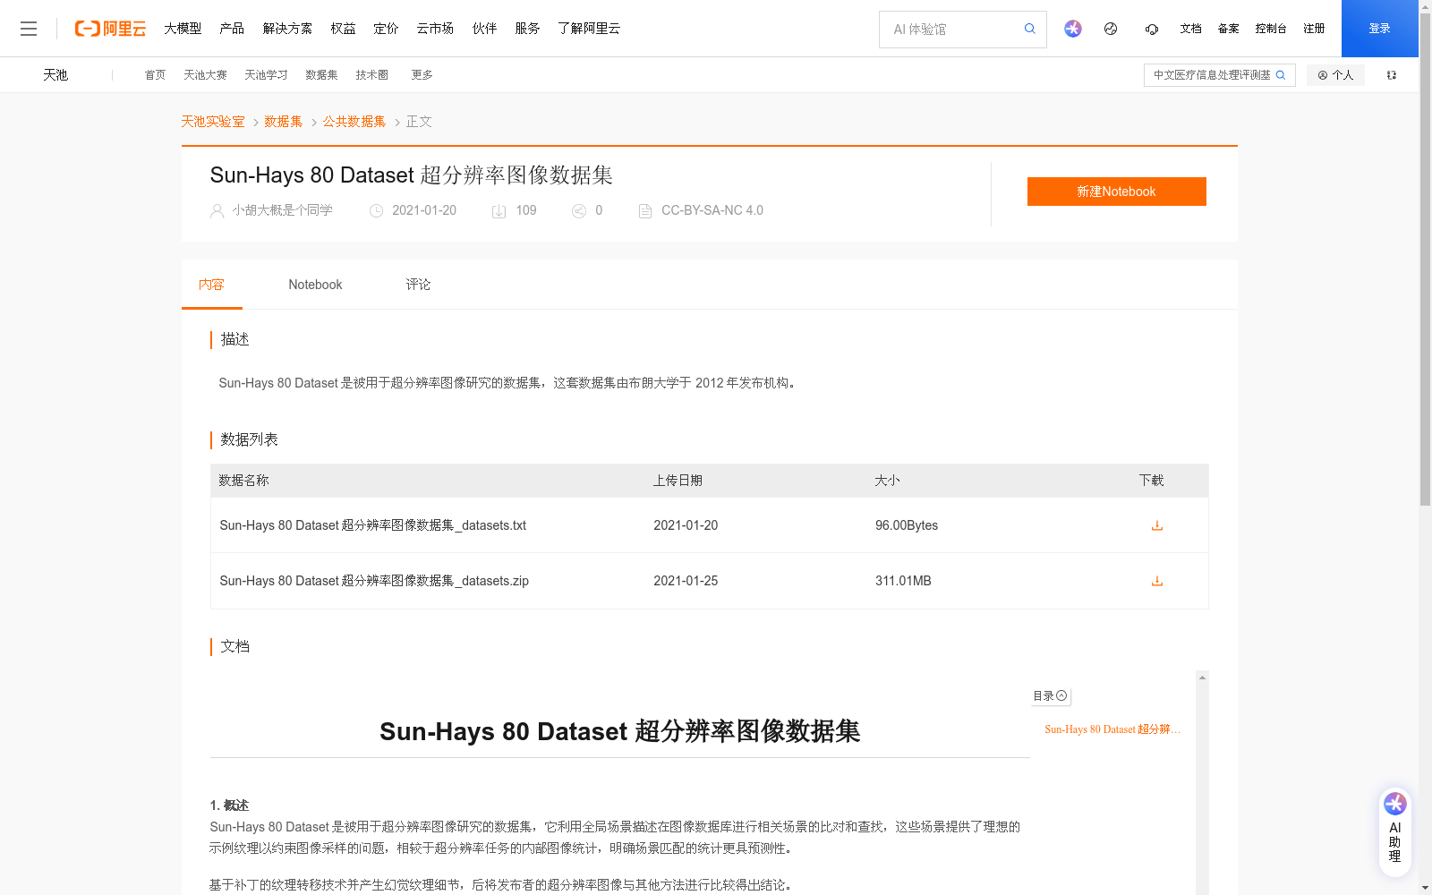The height and width of the screenshot is (895, 1432).
Task: Click the 311.01MB size cell
Action: pyautogui.click(x=903, y=581)
